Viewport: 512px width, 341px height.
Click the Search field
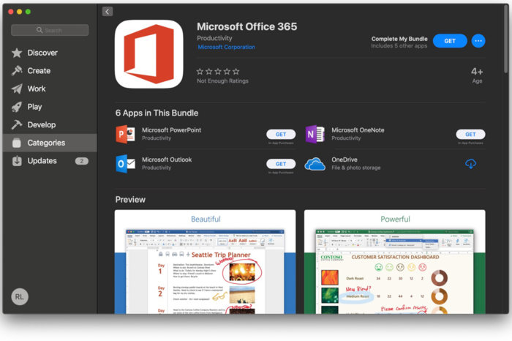[x=50, y=30]
